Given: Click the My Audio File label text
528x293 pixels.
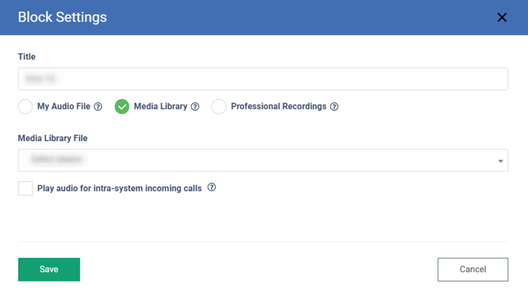Looking at the screenshot, I should [64, 107].
